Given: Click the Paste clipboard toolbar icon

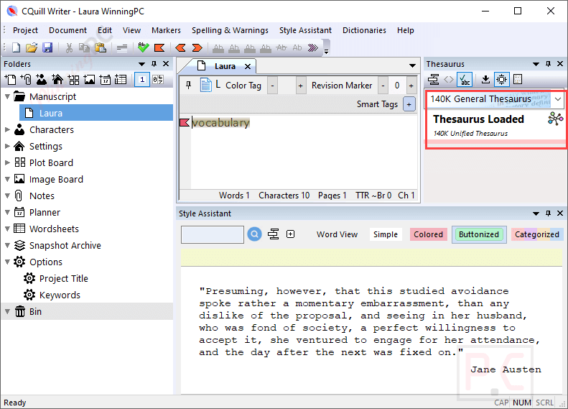Looking at the screenshot, I should pyautogui.click(x=101, y=47).
